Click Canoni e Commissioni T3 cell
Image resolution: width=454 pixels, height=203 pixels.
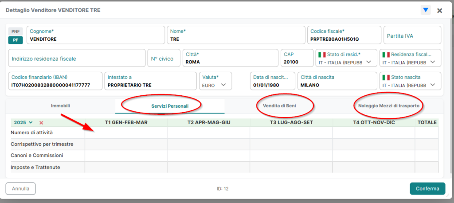291,156
